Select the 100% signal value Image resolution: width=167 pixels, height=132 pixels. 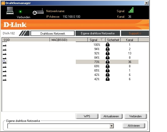pyautogui.click(x=97, y=45)
